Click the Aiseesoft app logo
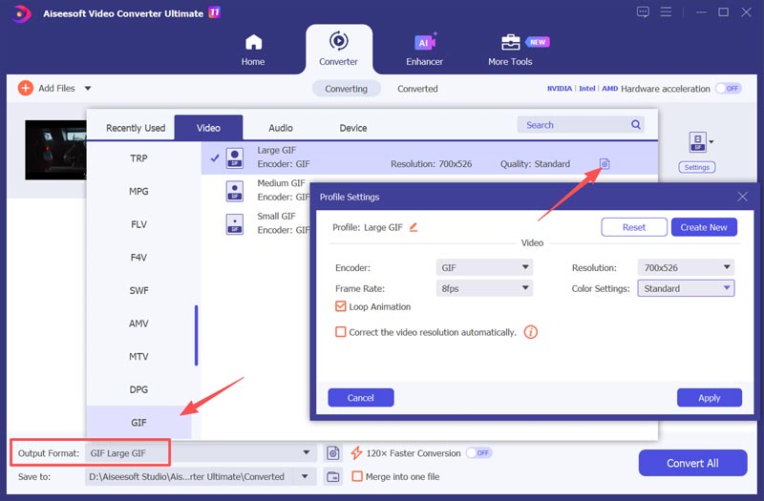Screen dimensions: 764x501 (x=21, y=13)
